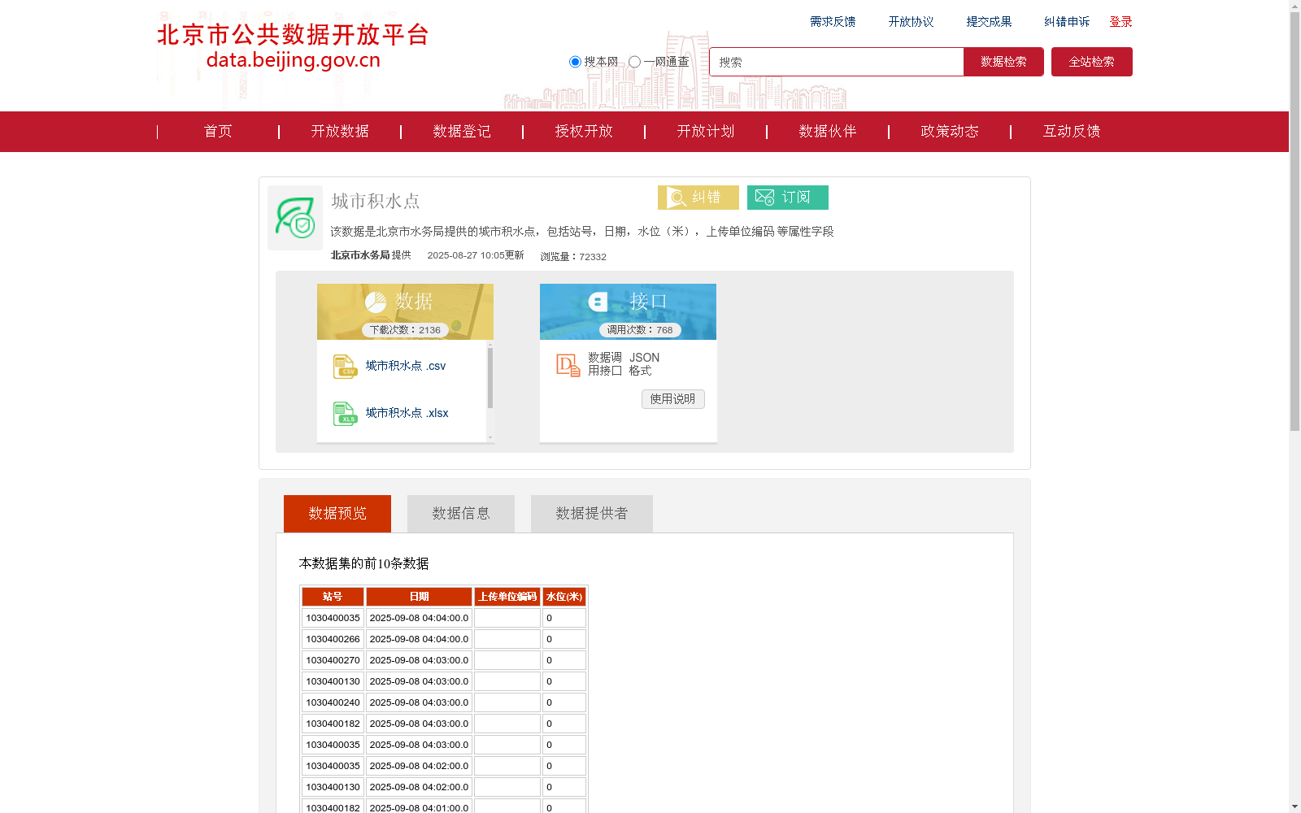Click the page scrollbar up arrow

(1294, 6)
